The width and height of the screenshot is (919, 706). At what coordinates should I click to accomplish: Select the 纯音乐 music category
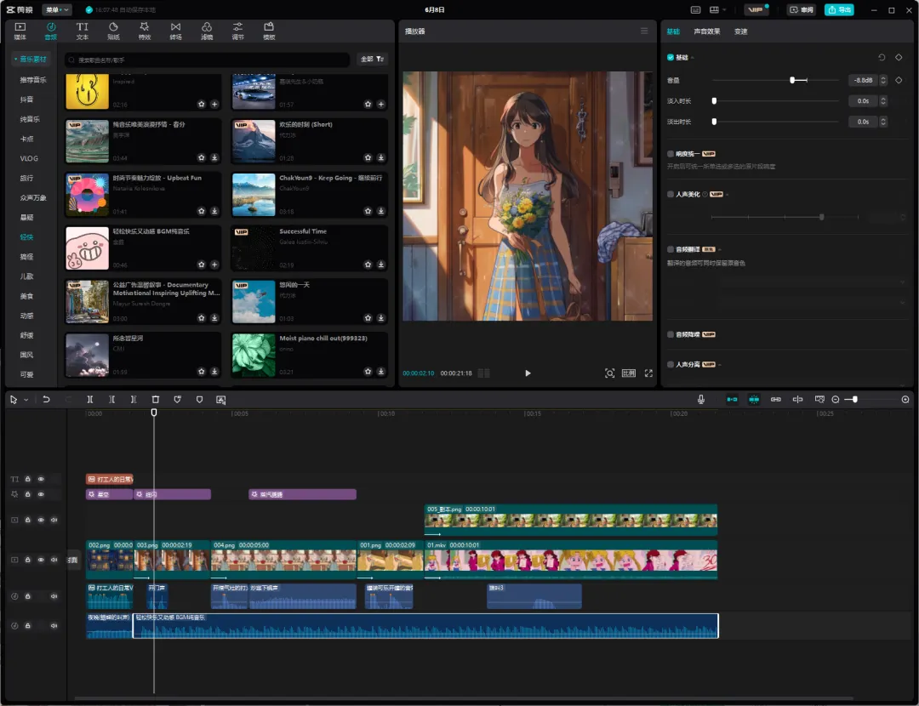30,119
